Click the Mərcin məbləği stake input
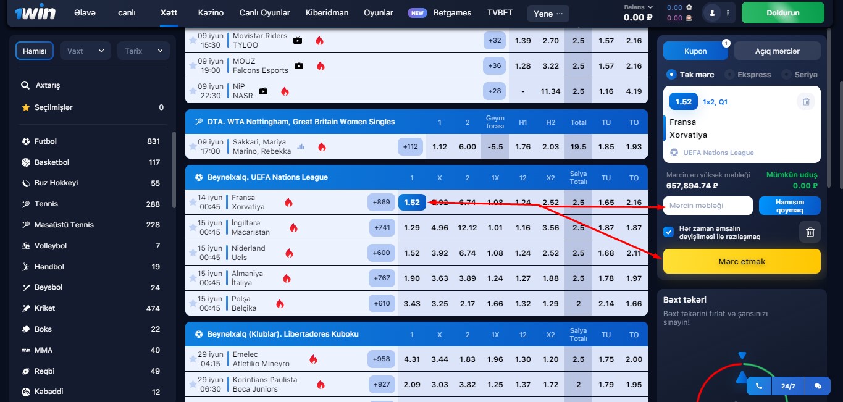Image resolution: width=843 pixels, height=402 pixels. [x=708, y=206]
